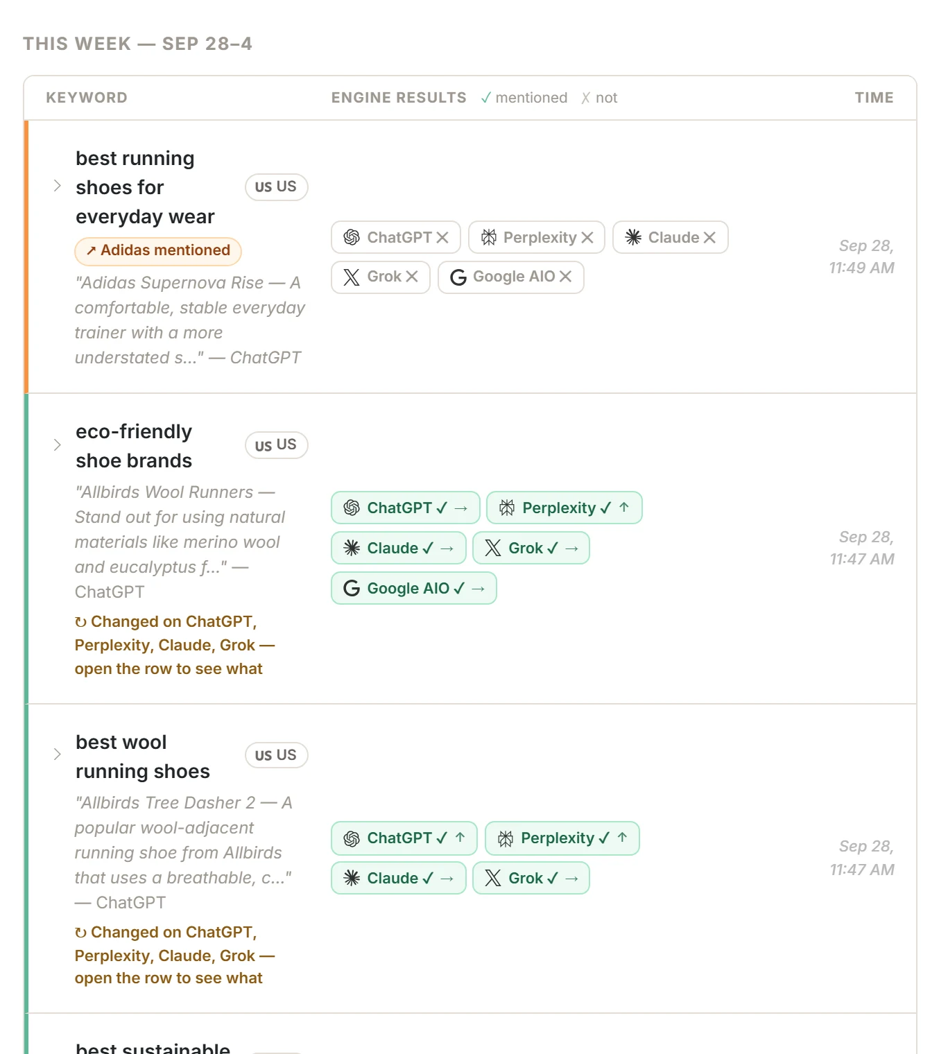The width and height of the screenshot is (939, 1054).
Task: Expand the 'best running shoes for everyday wear' row
Action: (x=58, y=186)
